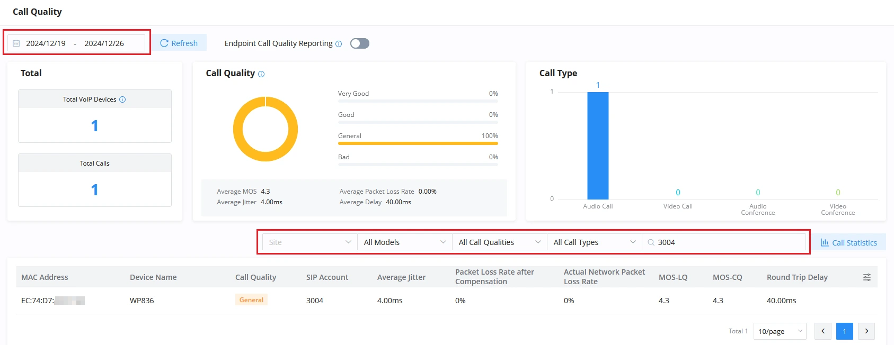Image resolution: width=894 pixels, height=345 pixels.
Task: Click the info icon beside Call Quality heading
Action: [x=261, y=74]
